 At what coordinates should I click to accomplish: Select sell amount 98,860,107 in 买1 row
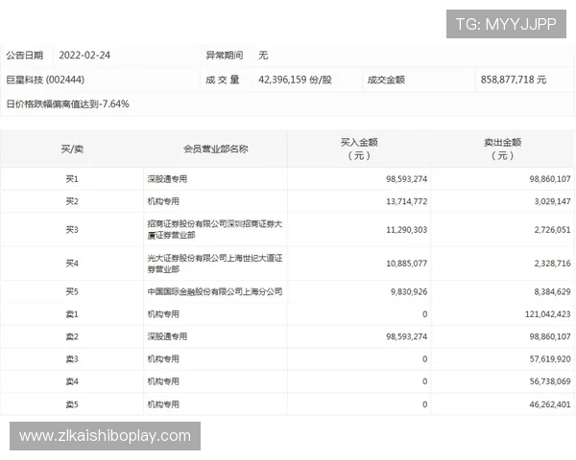click(x=550, y=179)
